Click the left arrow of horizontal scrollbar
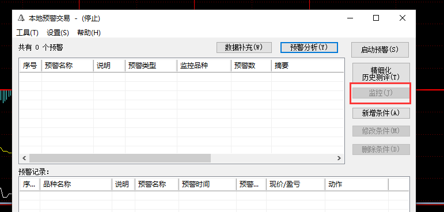 [24, 158]
